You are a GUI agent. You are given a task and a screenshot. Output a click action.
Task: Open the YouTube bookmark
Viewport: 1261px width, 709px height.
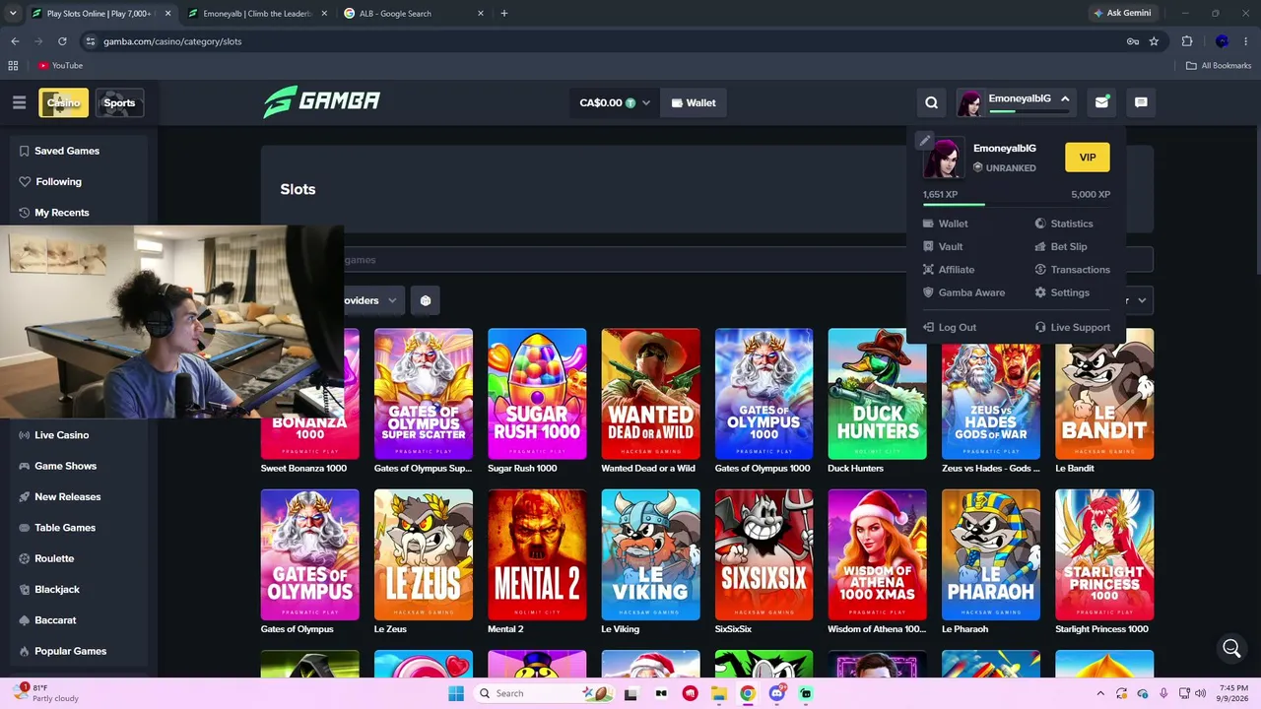60,66
